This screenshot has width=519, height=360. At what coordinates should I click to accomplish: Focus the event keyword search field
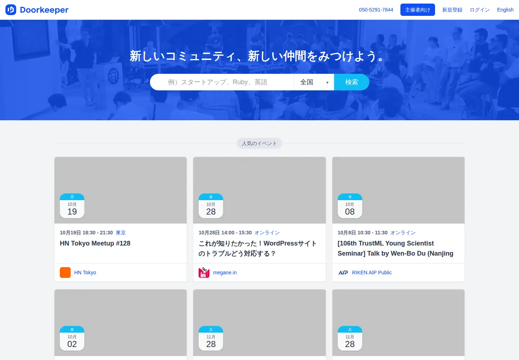(222, 82)
